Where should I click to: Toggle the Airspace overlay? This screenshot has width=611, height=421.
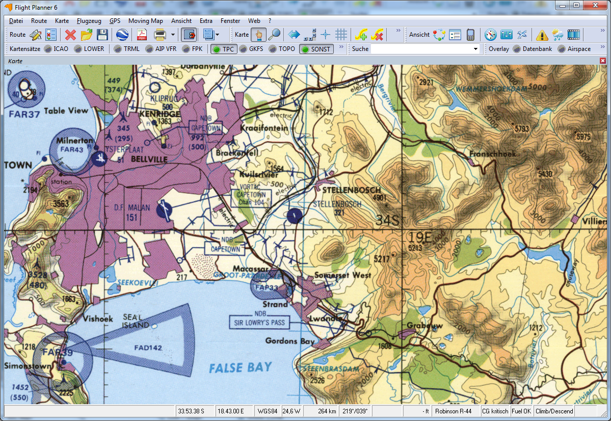tap(574, 49)
